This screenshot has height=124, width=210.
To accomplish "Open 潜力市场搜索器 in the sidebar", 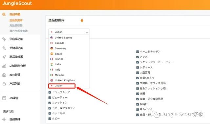I will pyautogui.click(x=18, y=31).
